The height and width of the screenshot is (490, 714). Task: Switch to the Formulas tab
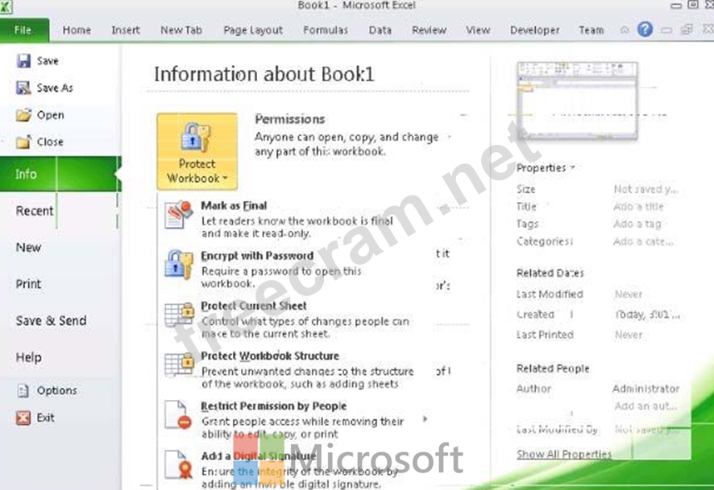tap(326, 30)
